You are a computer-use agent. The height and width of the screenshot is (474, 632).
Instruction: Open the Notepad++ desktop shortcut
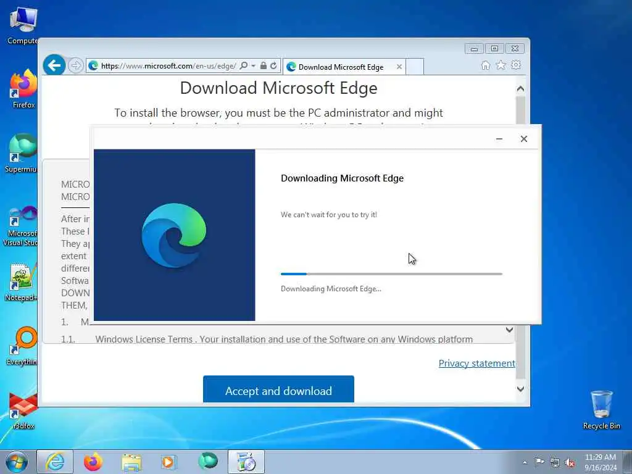click(21, 282)
